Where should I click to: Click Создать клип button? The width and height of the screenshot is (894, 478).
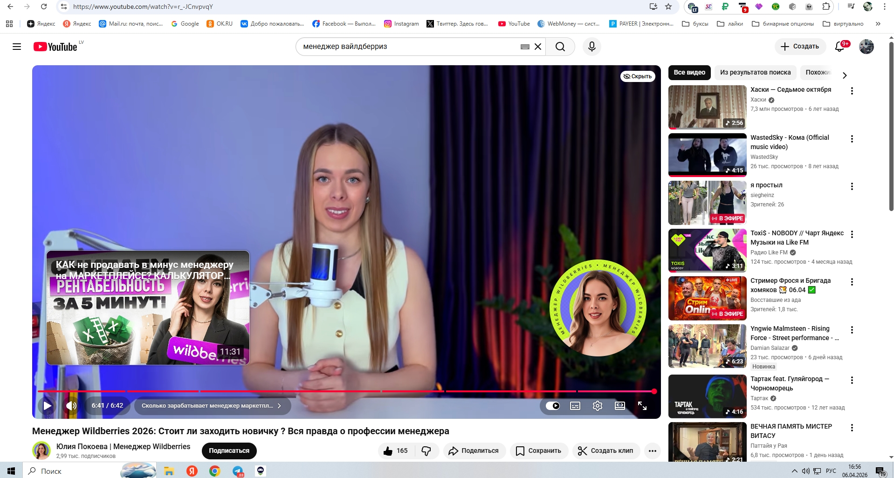[605, 451]
